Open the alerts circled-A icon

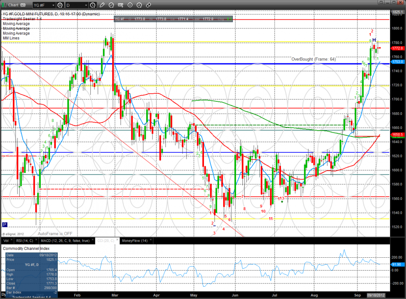tap(139, 5)
